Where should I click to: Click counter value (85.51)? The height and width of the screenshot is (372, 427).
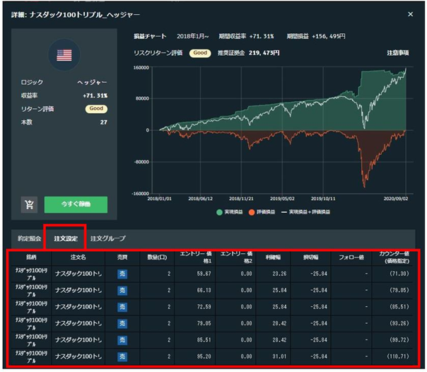pos(399,307)
